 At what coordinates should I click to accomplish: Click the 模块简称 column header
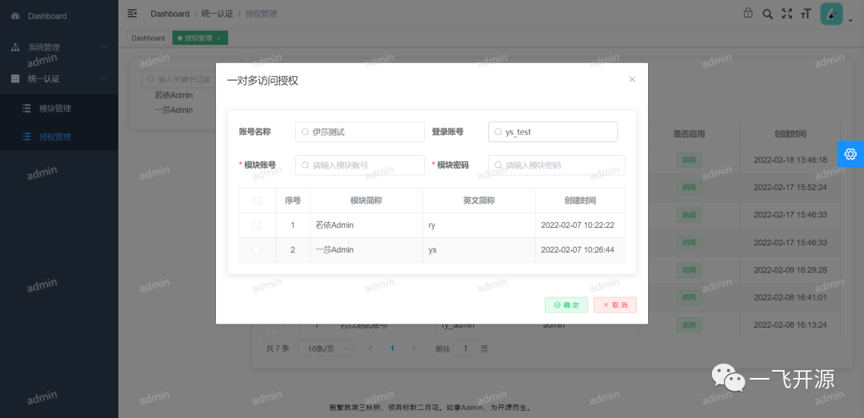click(366, 201)
